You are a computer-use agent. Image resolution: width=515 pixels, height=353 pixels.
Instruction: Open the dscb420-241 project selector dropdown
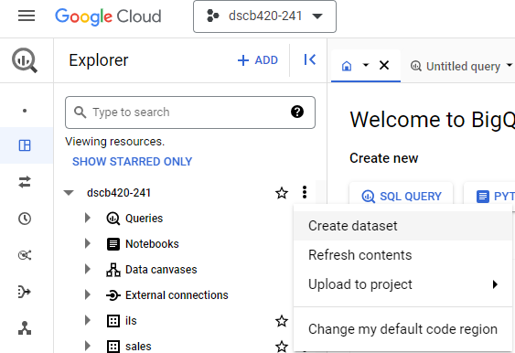(x=264, y=16)
